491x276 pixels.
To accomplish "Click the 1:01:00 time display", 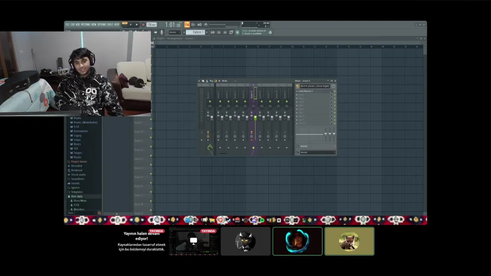I will [x=173, y=25].
